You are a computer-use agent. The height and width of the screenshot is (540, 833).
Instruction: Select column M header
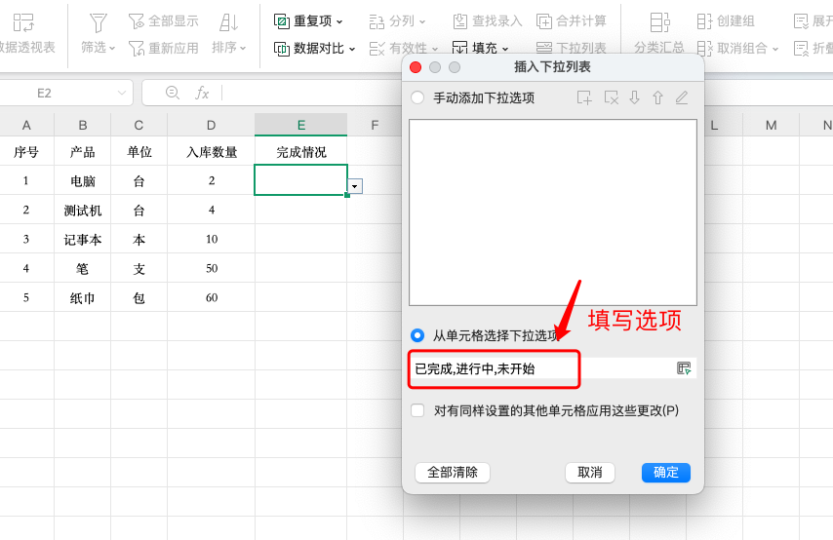771,126
